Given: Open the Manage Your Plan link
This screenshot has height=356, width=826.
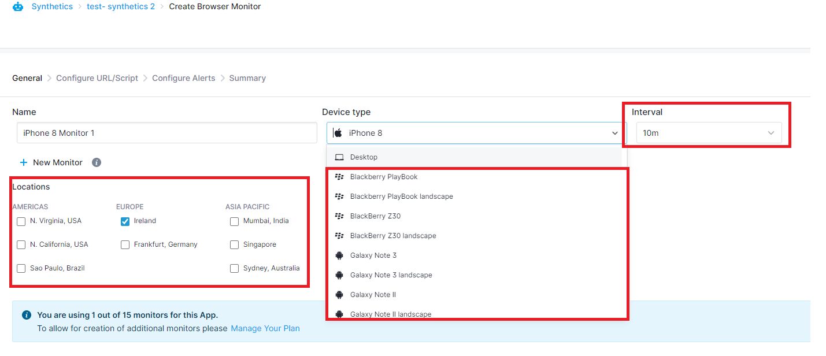Looking at the screenshot, I should (265, 328).
